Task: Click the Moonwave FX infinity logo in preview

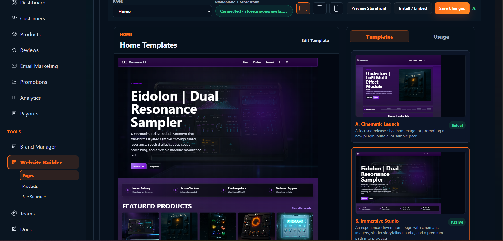Action: tap(124, 62)
